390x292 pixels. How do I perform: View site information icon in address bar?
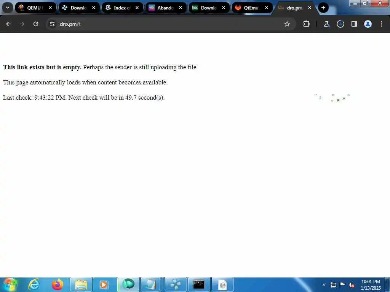pyautogui.click(x=52, y=24)
